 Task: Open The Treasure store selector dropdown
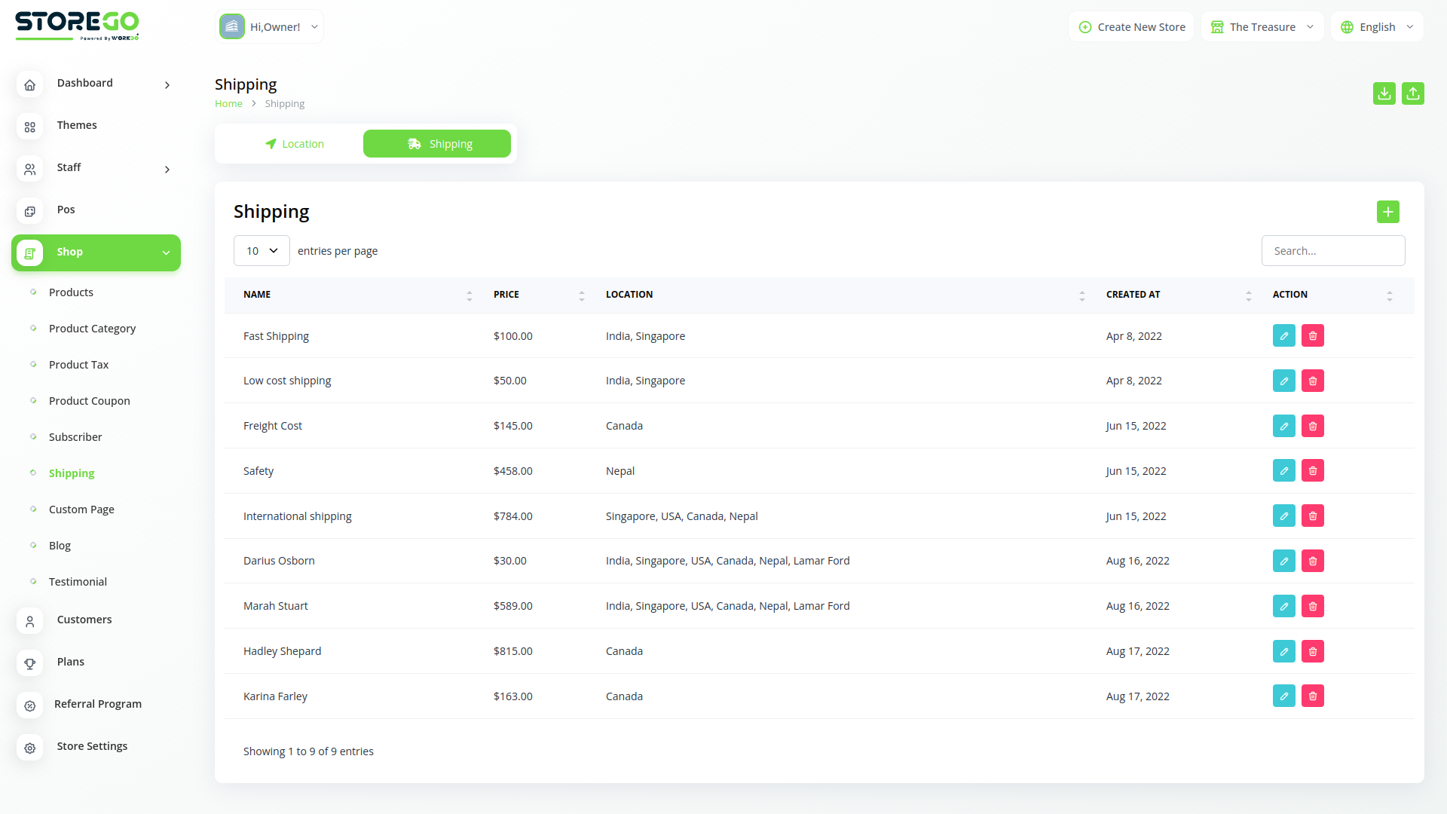point(1262,26)
